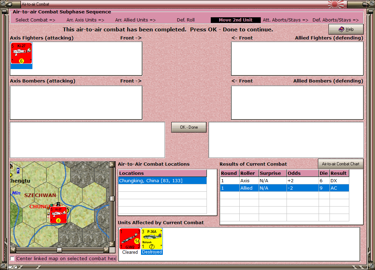Click the Destroyed status label
Screen dimensions: 375x270
click(x=152, y=252)
